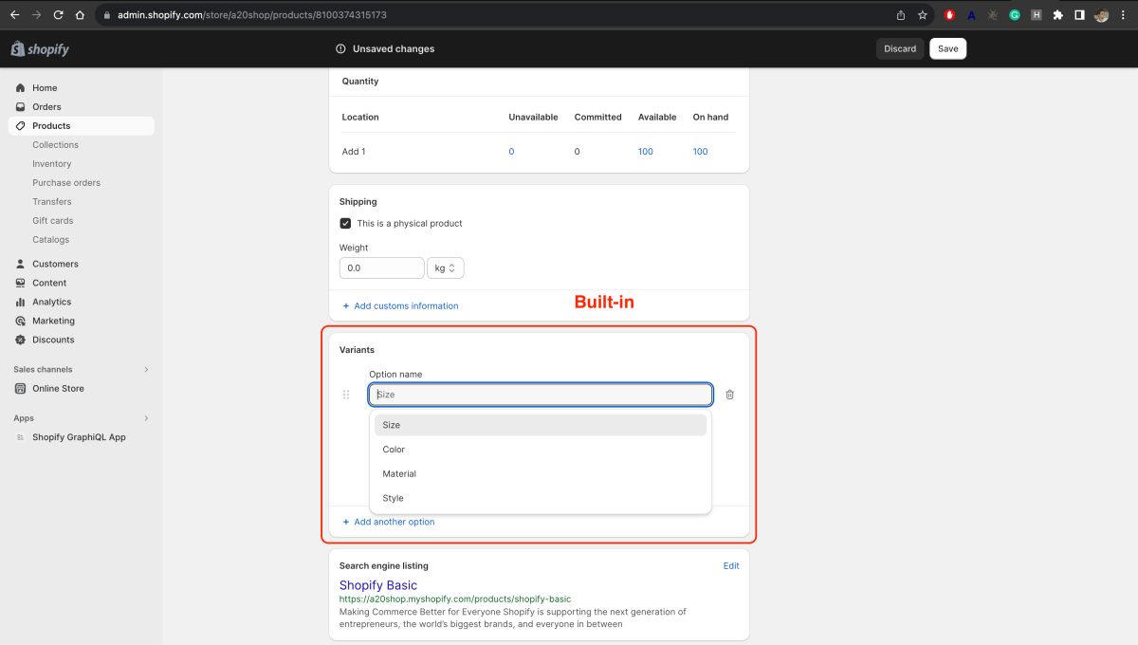Reload the page

(x=58, y=15)
